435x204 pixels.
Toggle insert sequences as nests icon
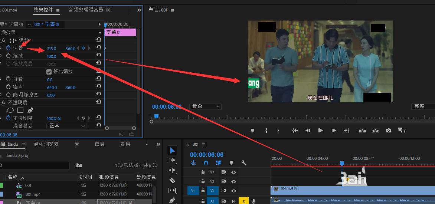(x=193, y=163)
